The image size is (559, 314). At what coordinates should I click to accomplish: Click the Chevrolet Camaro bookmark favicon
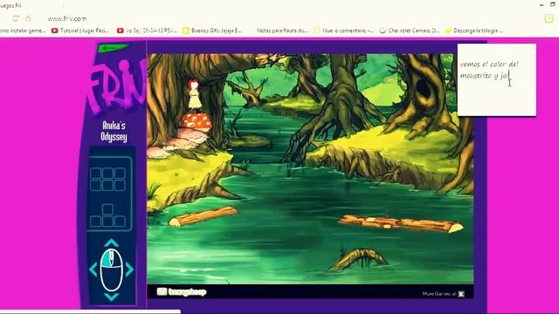(x=383, y=31)
